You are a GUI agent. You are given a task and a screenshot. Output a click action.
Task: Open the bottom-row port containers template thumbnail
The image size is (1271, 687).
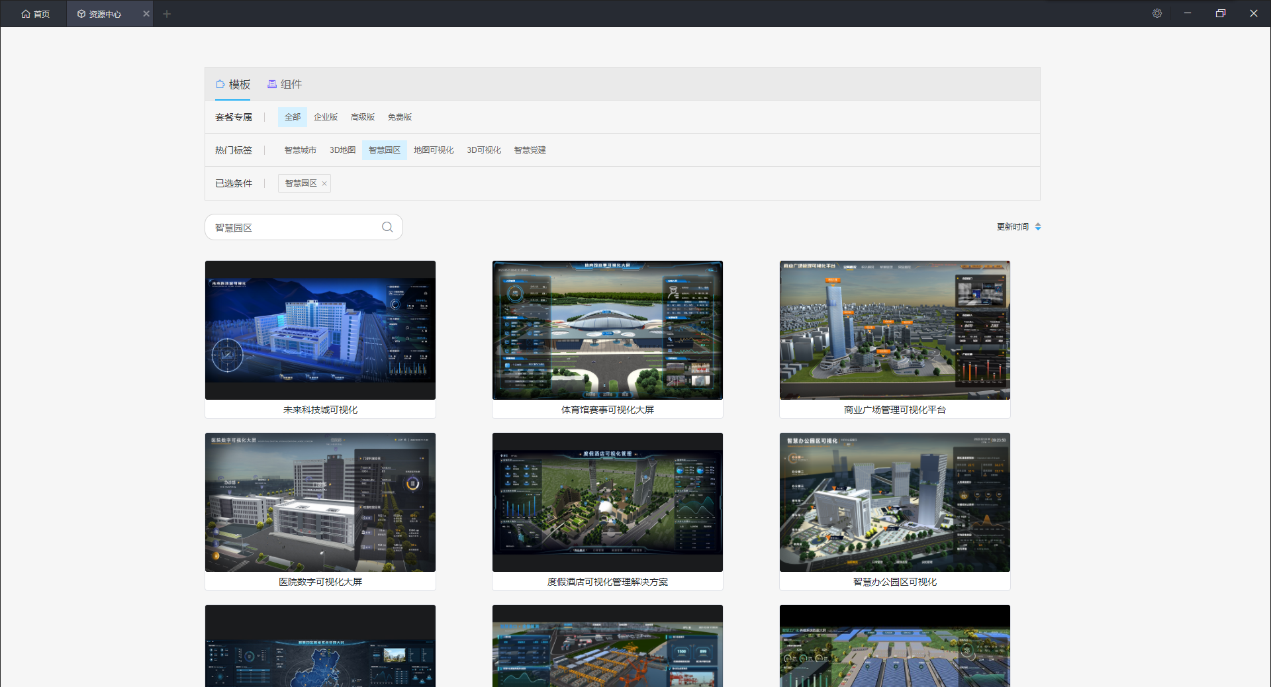(608, 646)
